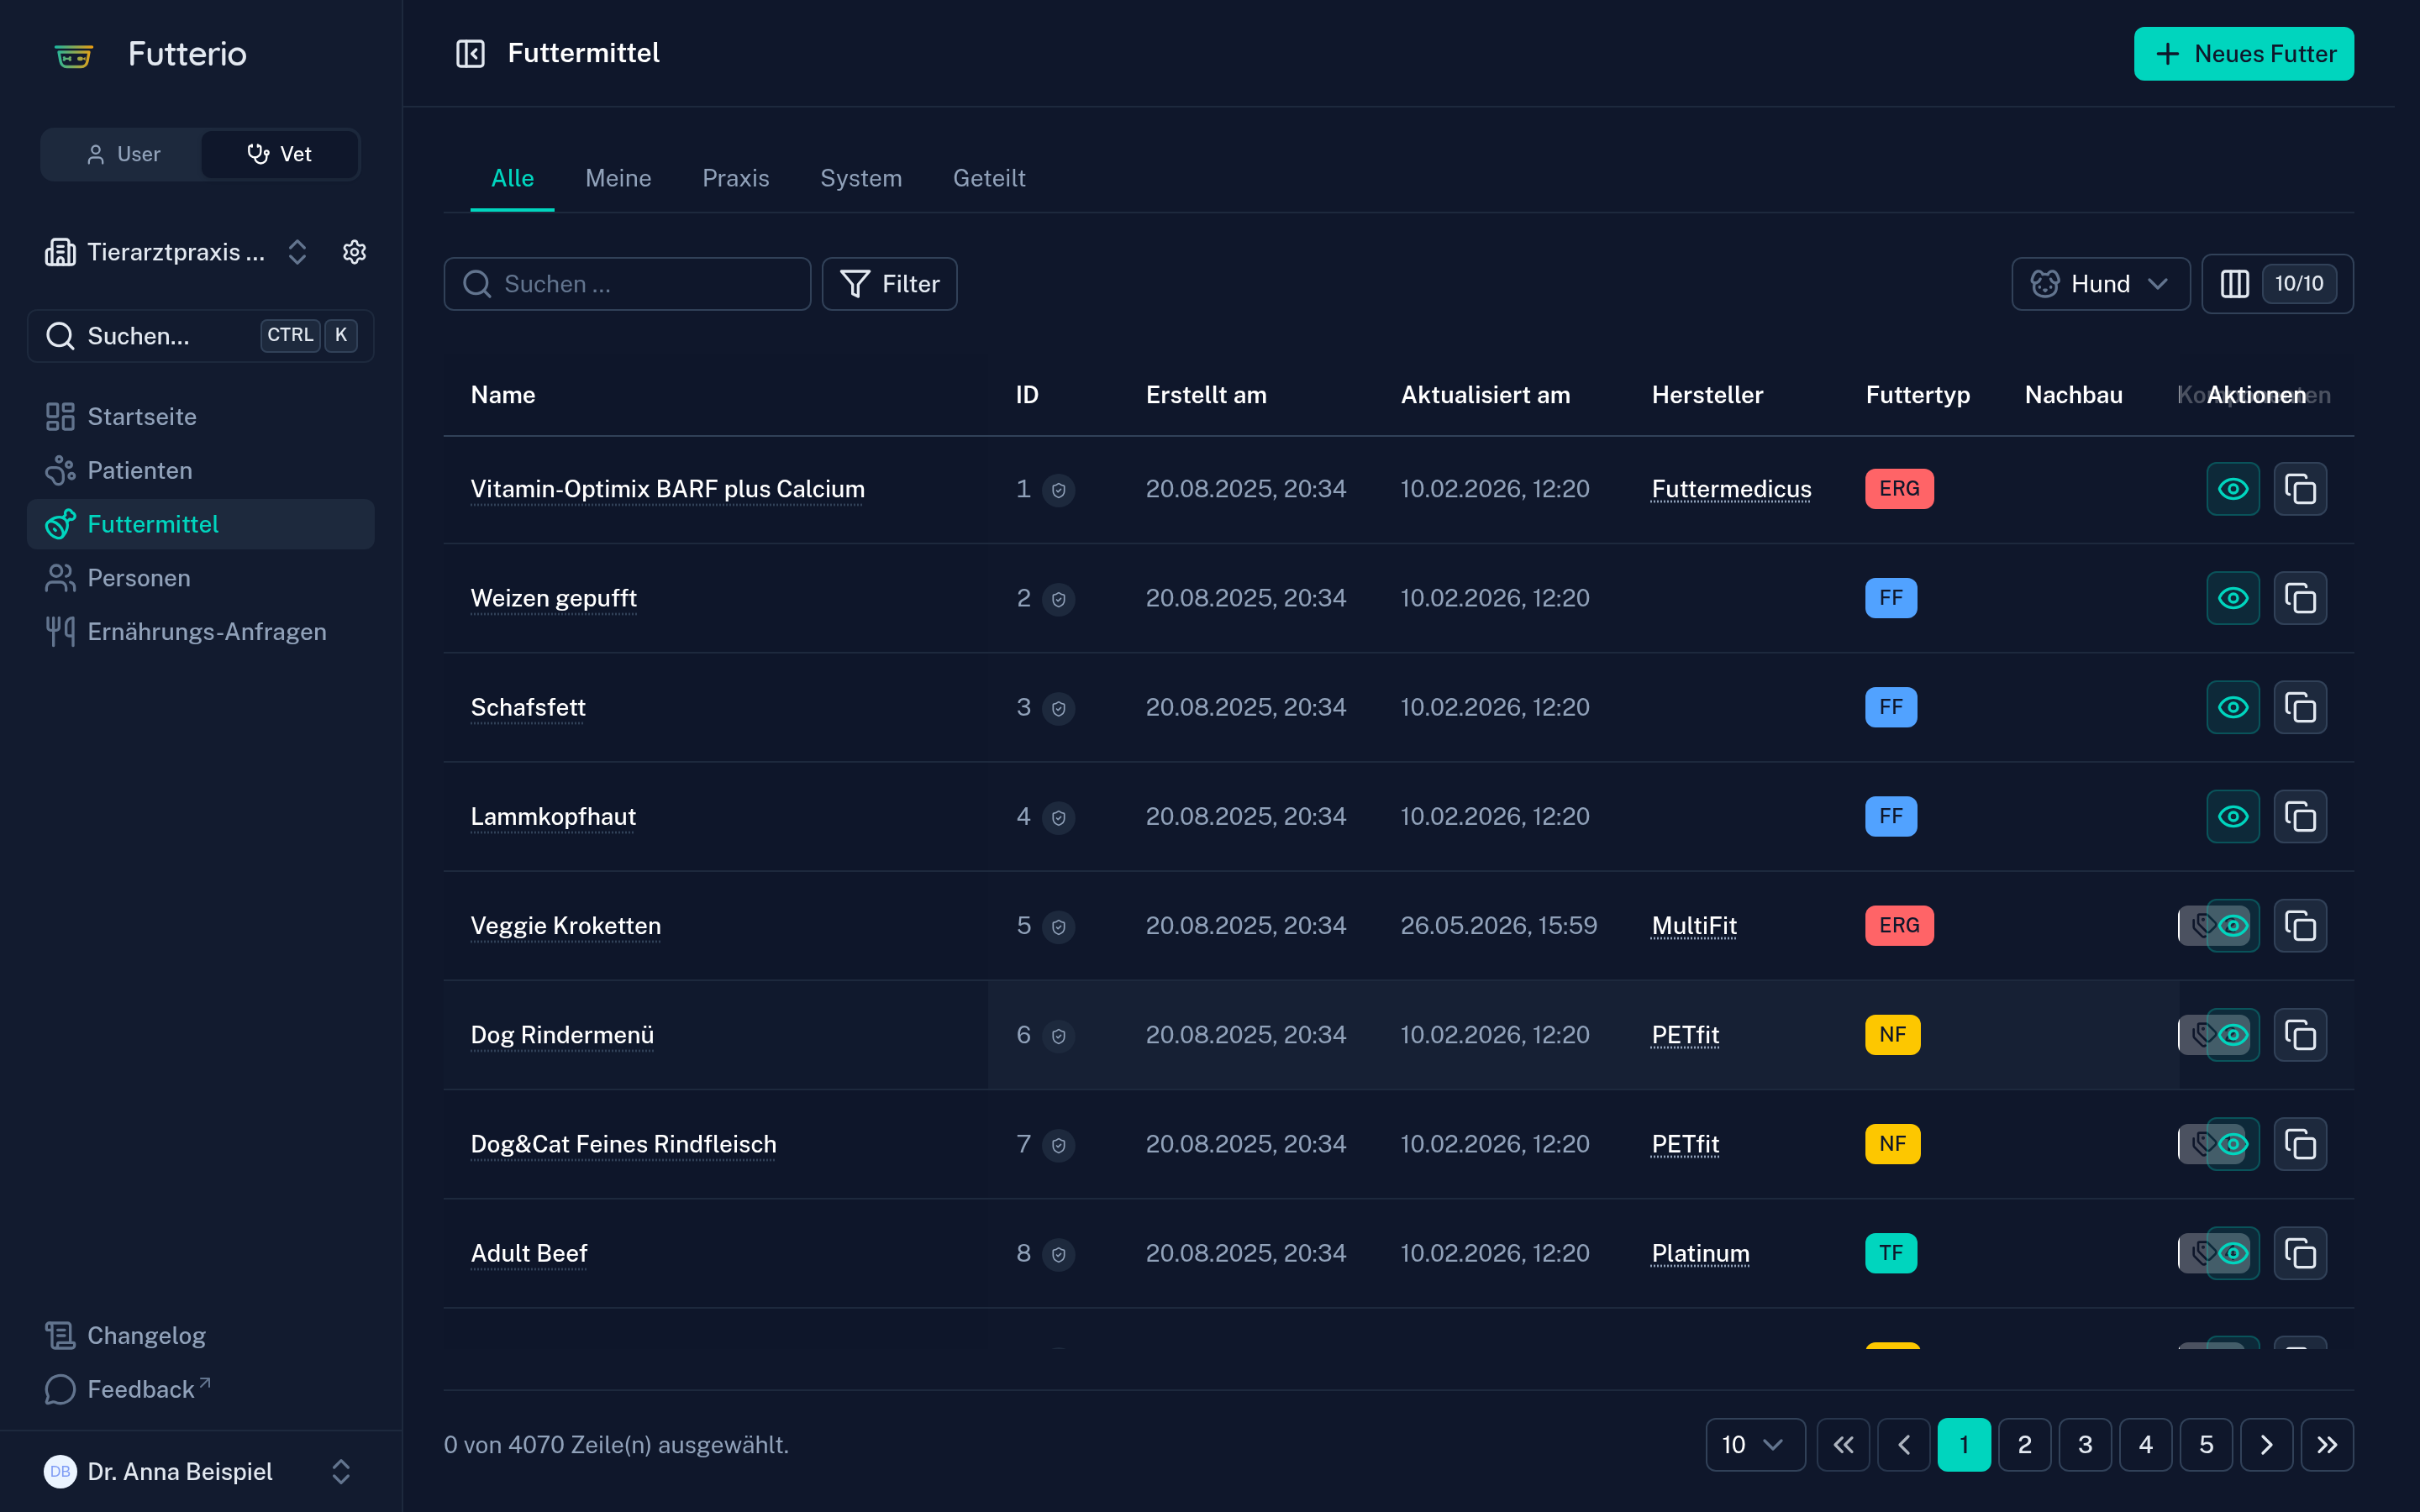Create new feed with Neues Futter
Image resolution: width=2420 pixels, height=1512 pixels.
click(2243, 54)
